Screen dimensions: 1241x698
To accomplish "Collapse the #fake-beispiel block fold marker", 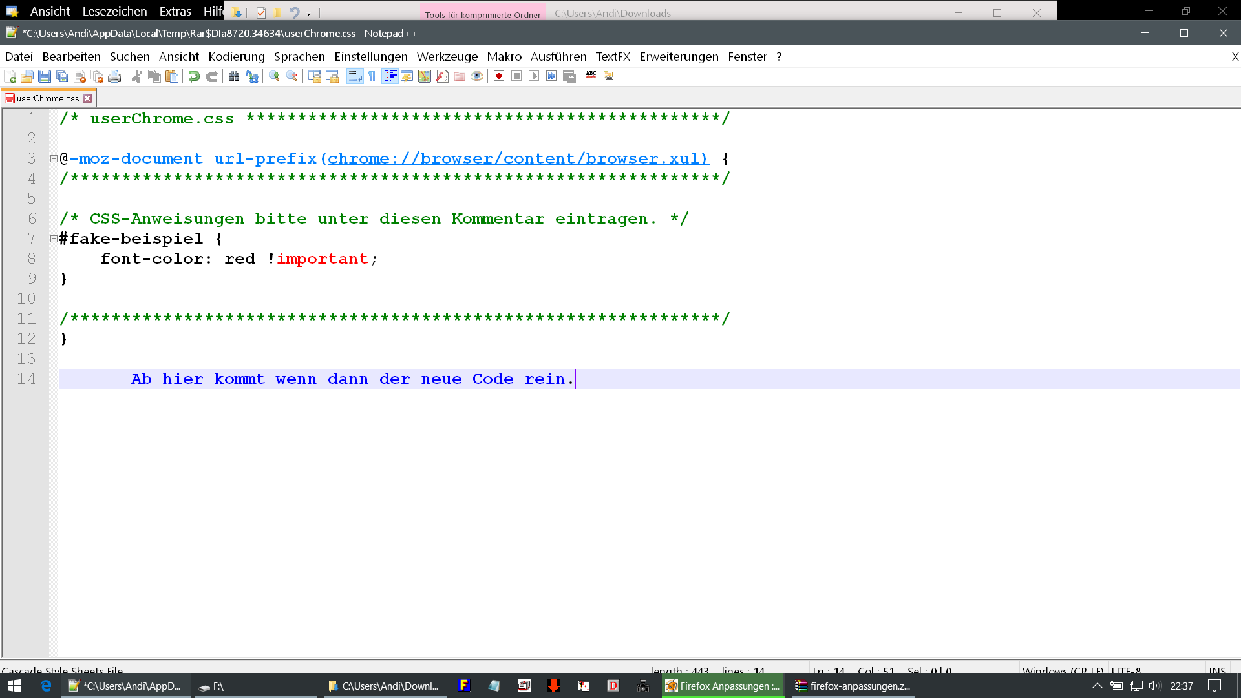I will [x=54, y=238].
